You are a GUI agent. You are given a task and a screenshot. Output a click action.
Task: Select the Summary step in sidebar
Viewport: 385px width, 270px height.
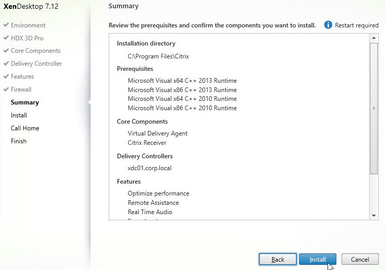point(25,102)
